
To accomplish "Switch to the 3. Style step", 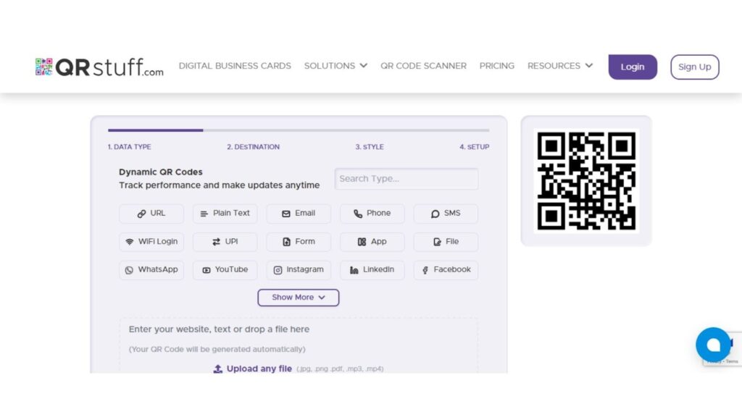I will [x=370, y=146].
